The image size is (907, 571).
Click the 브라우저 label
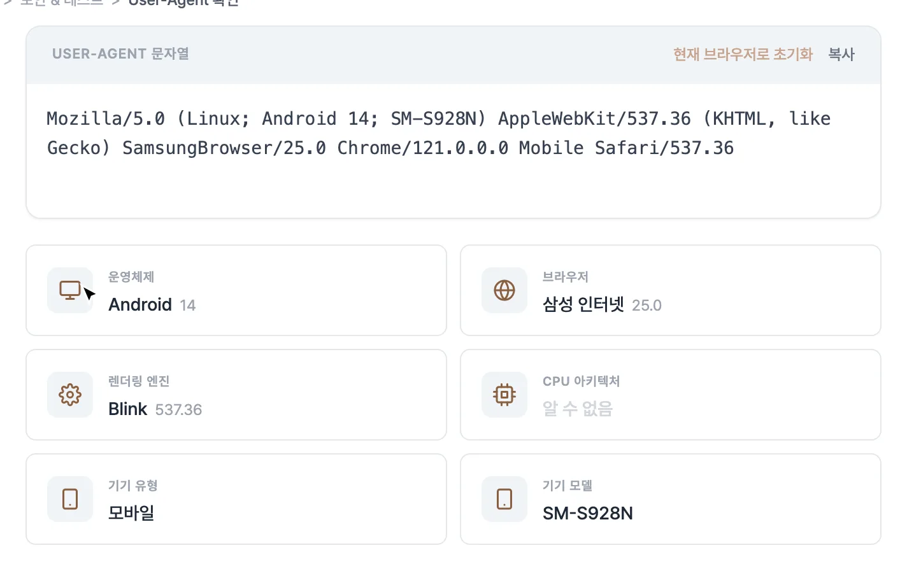[x=566, y=277]
